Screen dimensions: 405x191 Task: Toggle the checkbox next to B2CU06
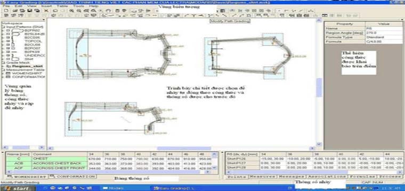tap(8, 45)
